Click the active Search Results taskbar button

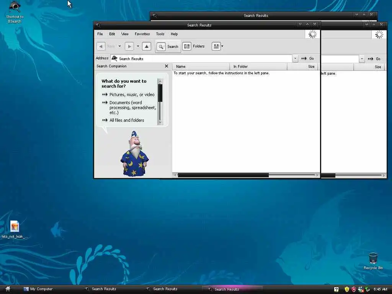tap(232, 289)
